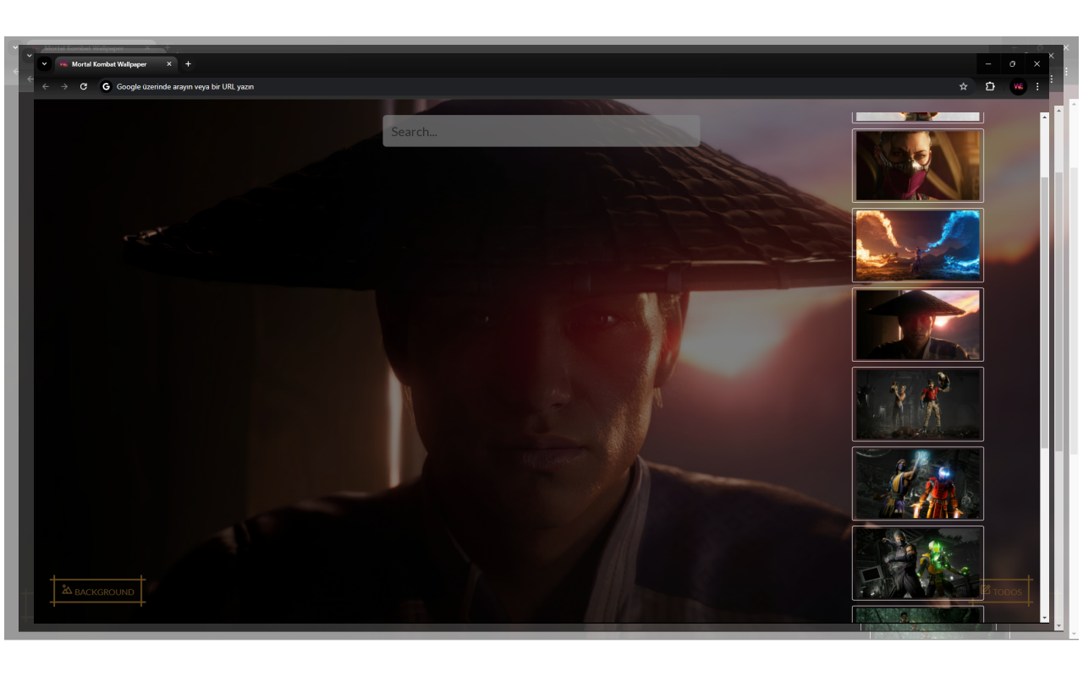
Task: Choose the straw hat man wallpaper thumbnail
Action: 918,324
